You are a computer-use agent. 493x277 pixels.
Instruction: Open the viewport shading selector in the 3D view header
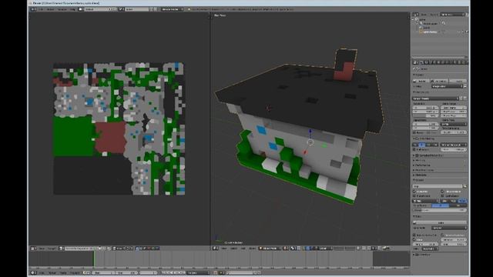pyautogui.click(x=286, y=248)
